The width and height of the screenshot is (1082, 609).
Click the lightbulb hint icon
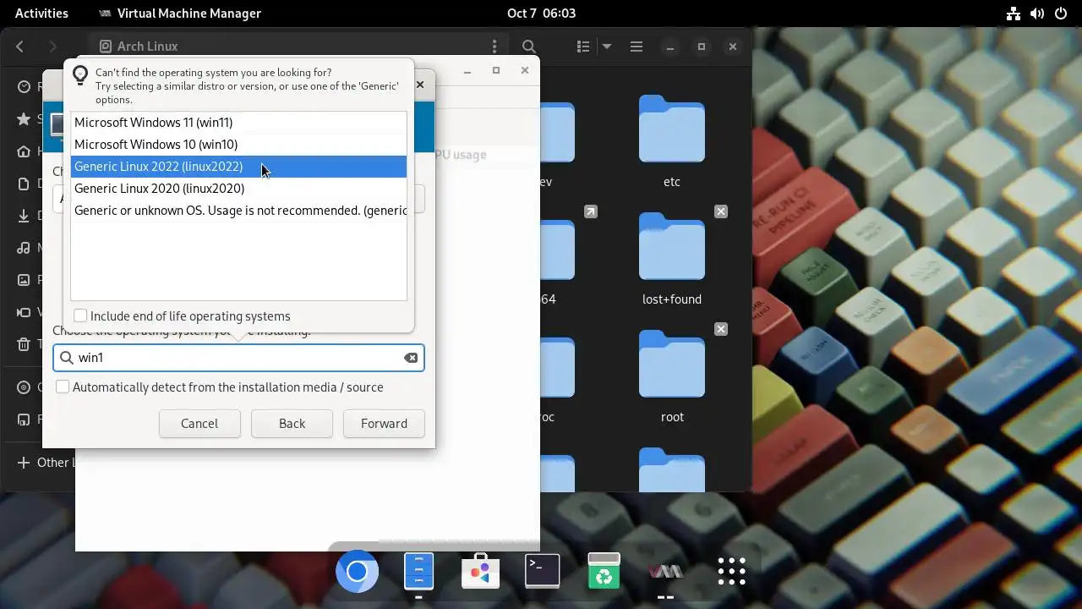click(81, 75)
